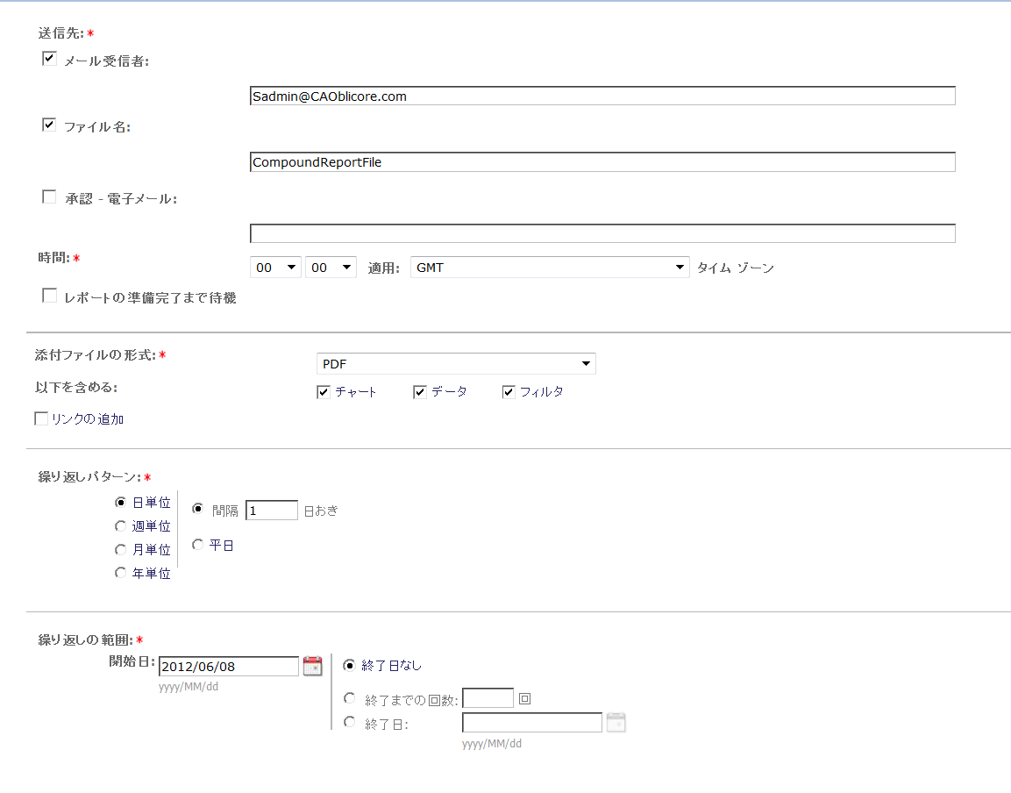Click the 開始日 label
This screenshot has width=1011, height=793.
pyautogui.click(x=132, y=661)
